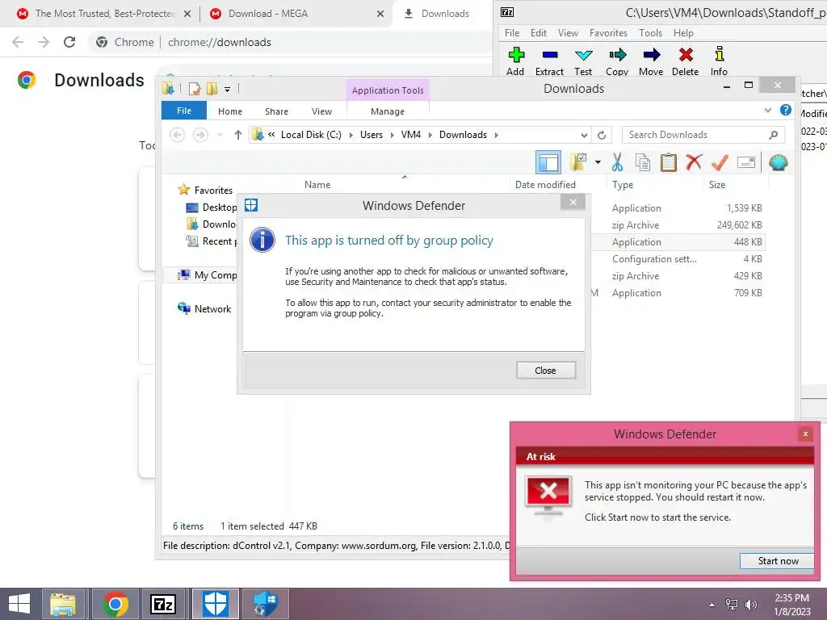Sort by the Name column header
Viewport: 827px width, 620px height.
click(x=317, y=185)
